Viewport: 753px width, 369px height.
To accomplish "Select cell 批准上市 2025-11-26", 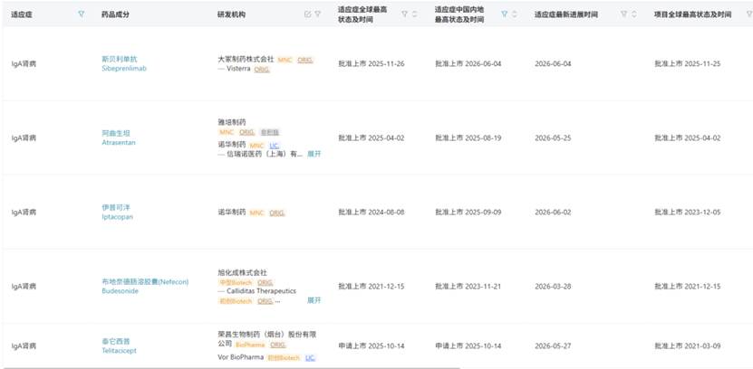I will (372, 63).
